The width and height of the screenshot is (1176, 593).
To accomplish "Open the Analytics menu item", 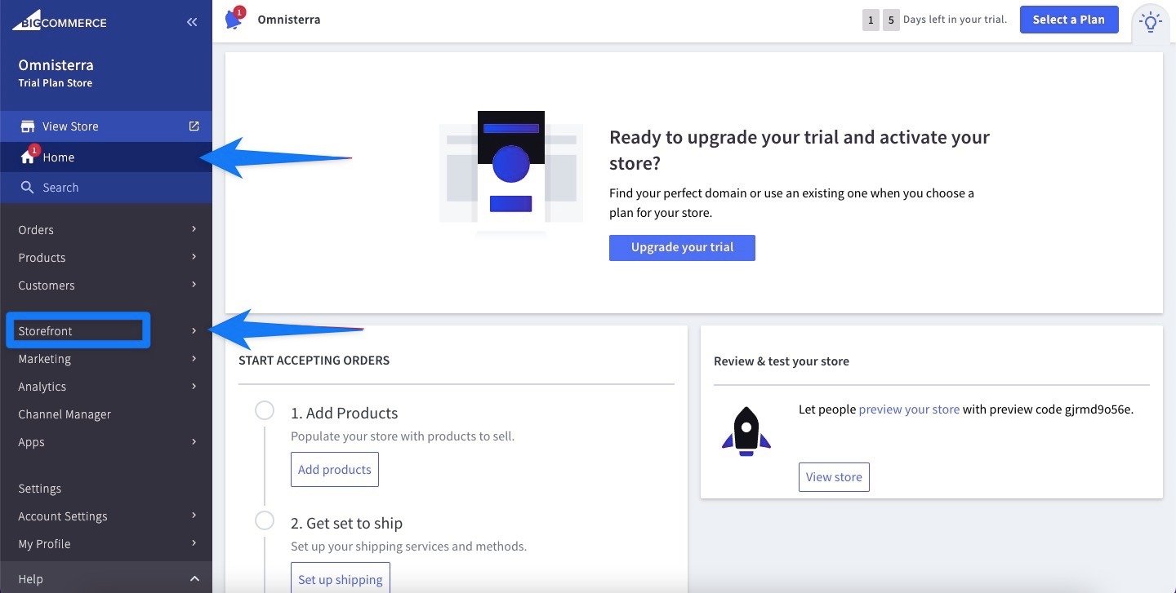I will pyautogui.click(x=106, y=387).
